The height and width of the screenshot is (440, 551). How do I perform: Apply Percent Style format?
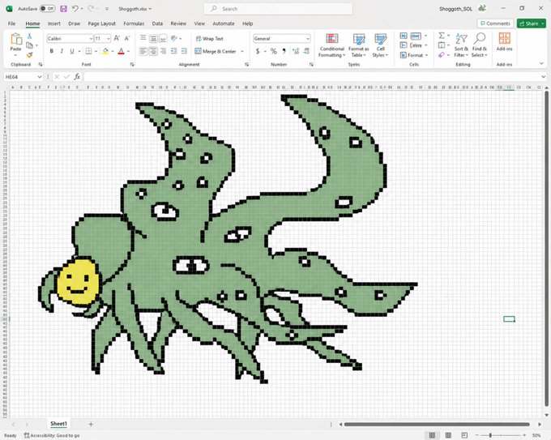(x=273, y=51)
